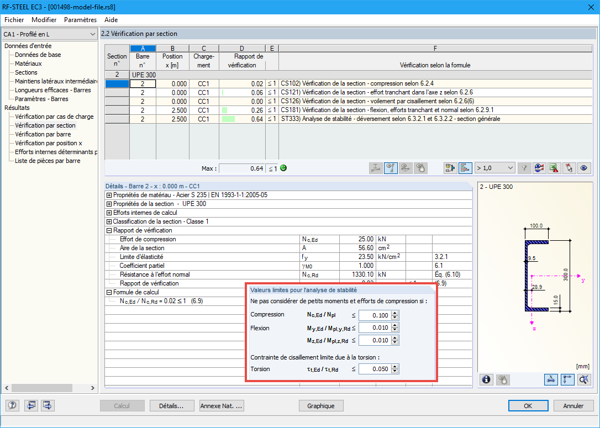
Task: Open Vérification par cas de charge
Action: click(x=54, y=117)
